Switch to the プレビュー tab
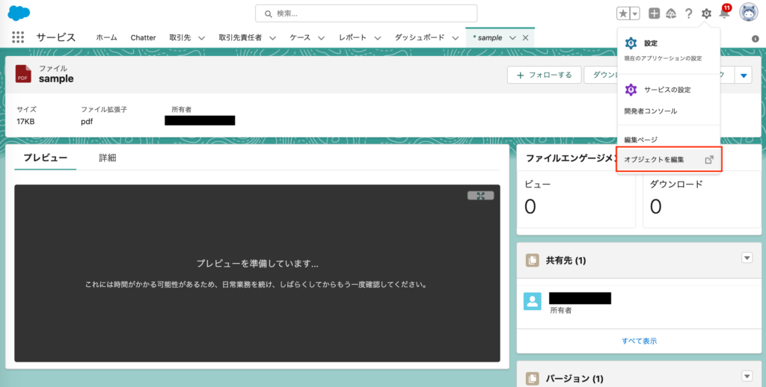The height and width of the screenshot is (387, 766). pyautogui.click(x=46, y=158)
